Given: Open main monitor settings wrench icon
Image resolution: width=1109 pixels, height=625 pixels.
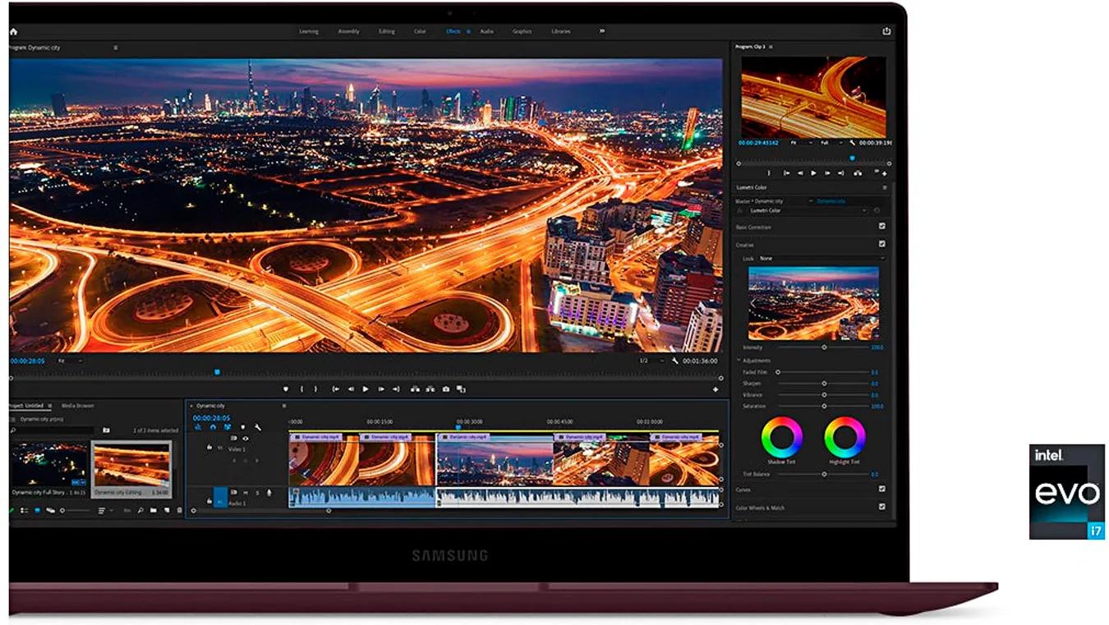Looking at the screenshot, I should pyautogui.click(x=675, y=361).
